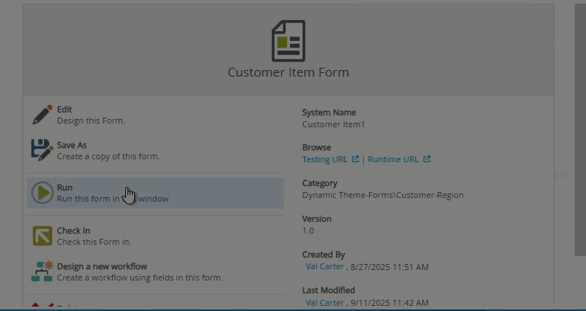Open Val Carter under Last Modified
Viewport: 586px width, 311px height.
click(x=324, y=303)
